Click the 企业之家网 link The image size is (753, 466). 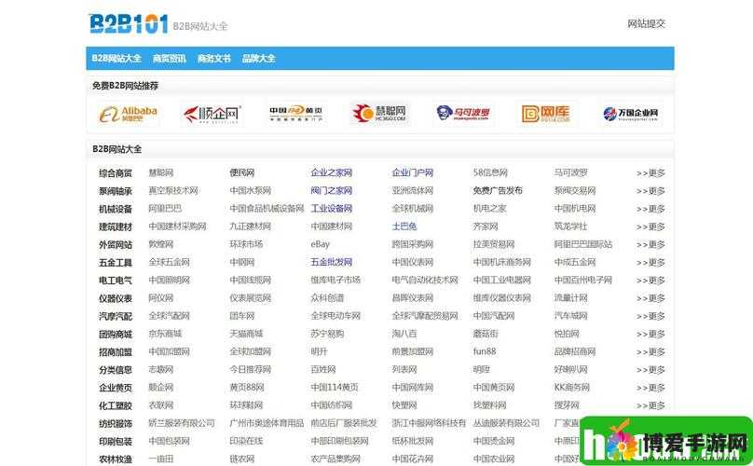click(332, 172)
